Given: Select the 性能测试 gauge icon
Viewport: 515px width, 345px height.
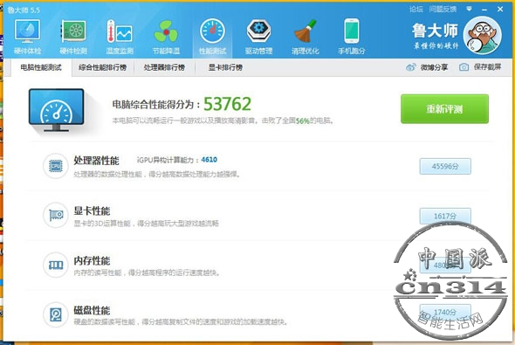Looking at the screenshot, I should pyautogui.click(x=212, y=31).
